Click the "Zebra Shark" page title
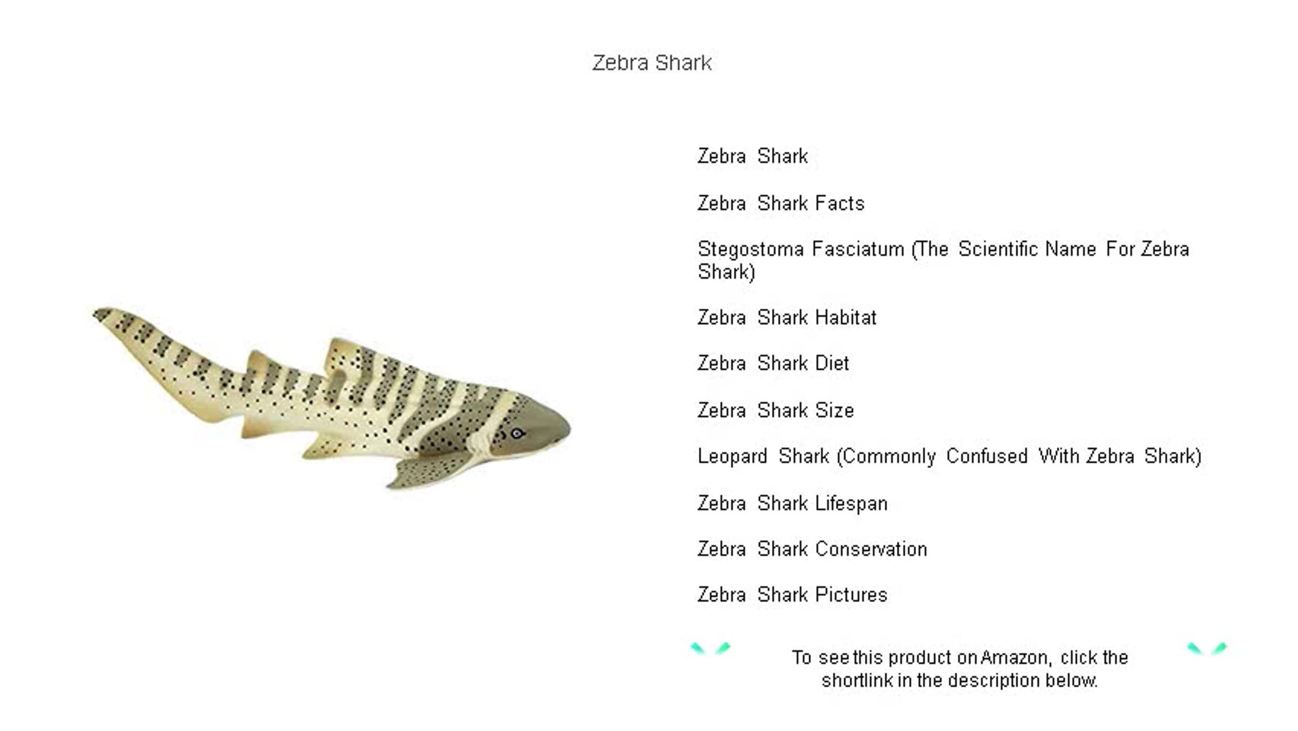This screenshot has width=1298, height=731. [x=652, y=63]
